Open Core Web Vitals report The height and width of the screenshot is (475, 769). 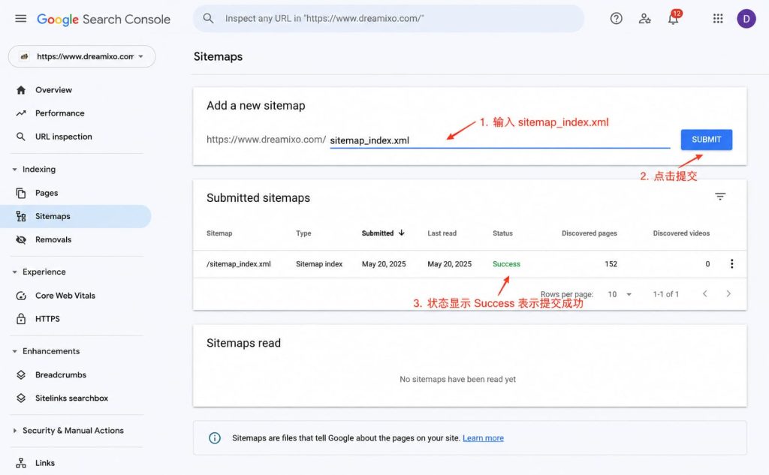(65, 296)
